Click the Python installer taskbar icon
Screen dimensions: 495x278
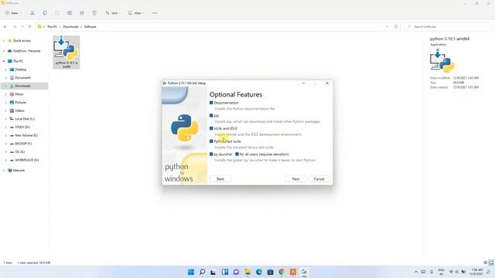[x=304, y=272]
